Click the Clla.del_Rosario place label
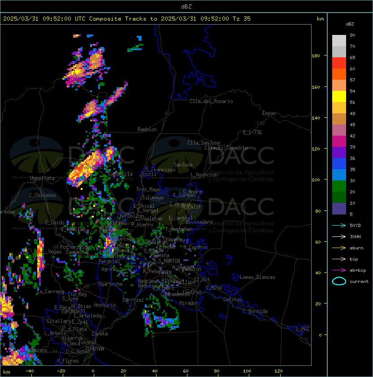Viewport: 373px width, 377px height. tap(211, 101)
